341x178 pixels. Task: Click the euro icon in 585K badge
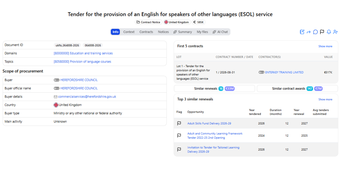pyautogui.click(x=195, y=22)
